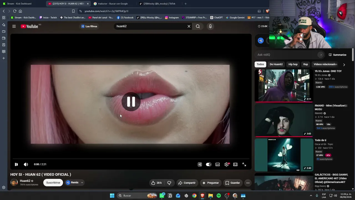Reload the page
Screen dimensions: 355x200
point(15,11)
